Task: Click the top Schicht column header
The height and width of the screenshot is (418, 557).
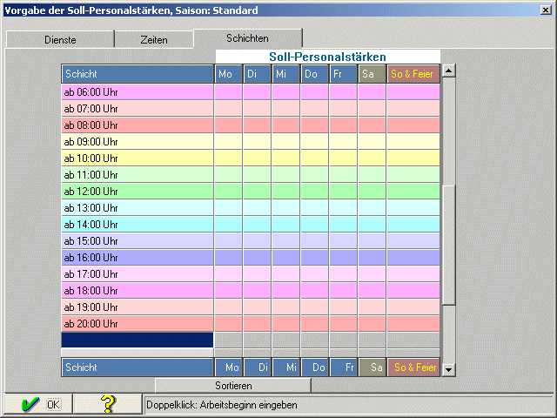Action: (x=138, y=74)
